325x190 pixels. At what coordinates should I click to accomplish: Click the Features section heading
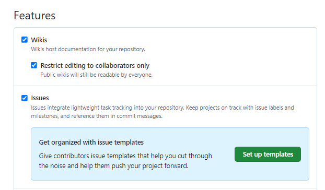tap(34, 16)
